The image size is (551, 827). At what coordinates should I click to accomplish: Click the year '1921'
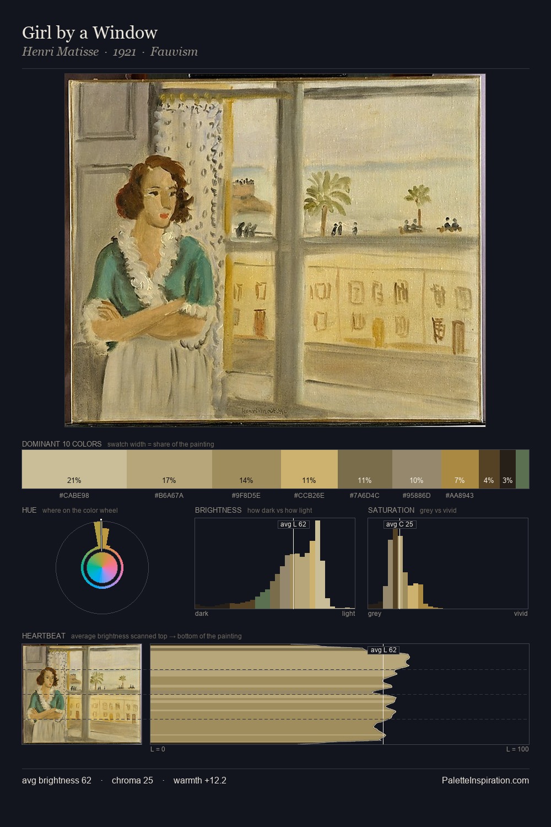coord(125,52)
